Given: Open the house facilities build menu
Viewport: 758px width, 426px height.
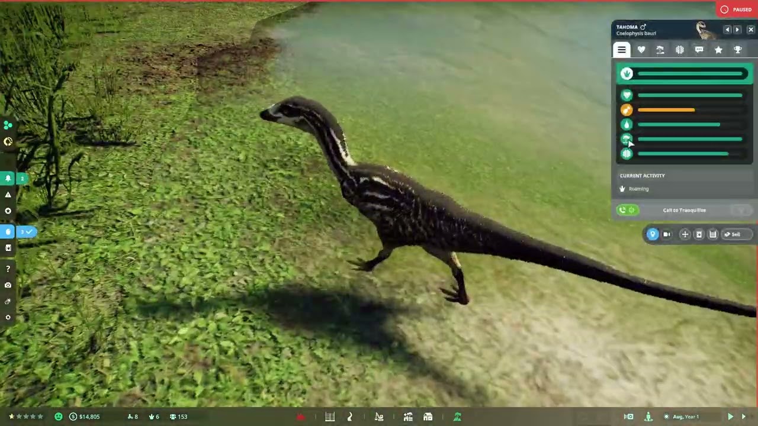Looking at the screenshot, I should [x=428, y=417].
